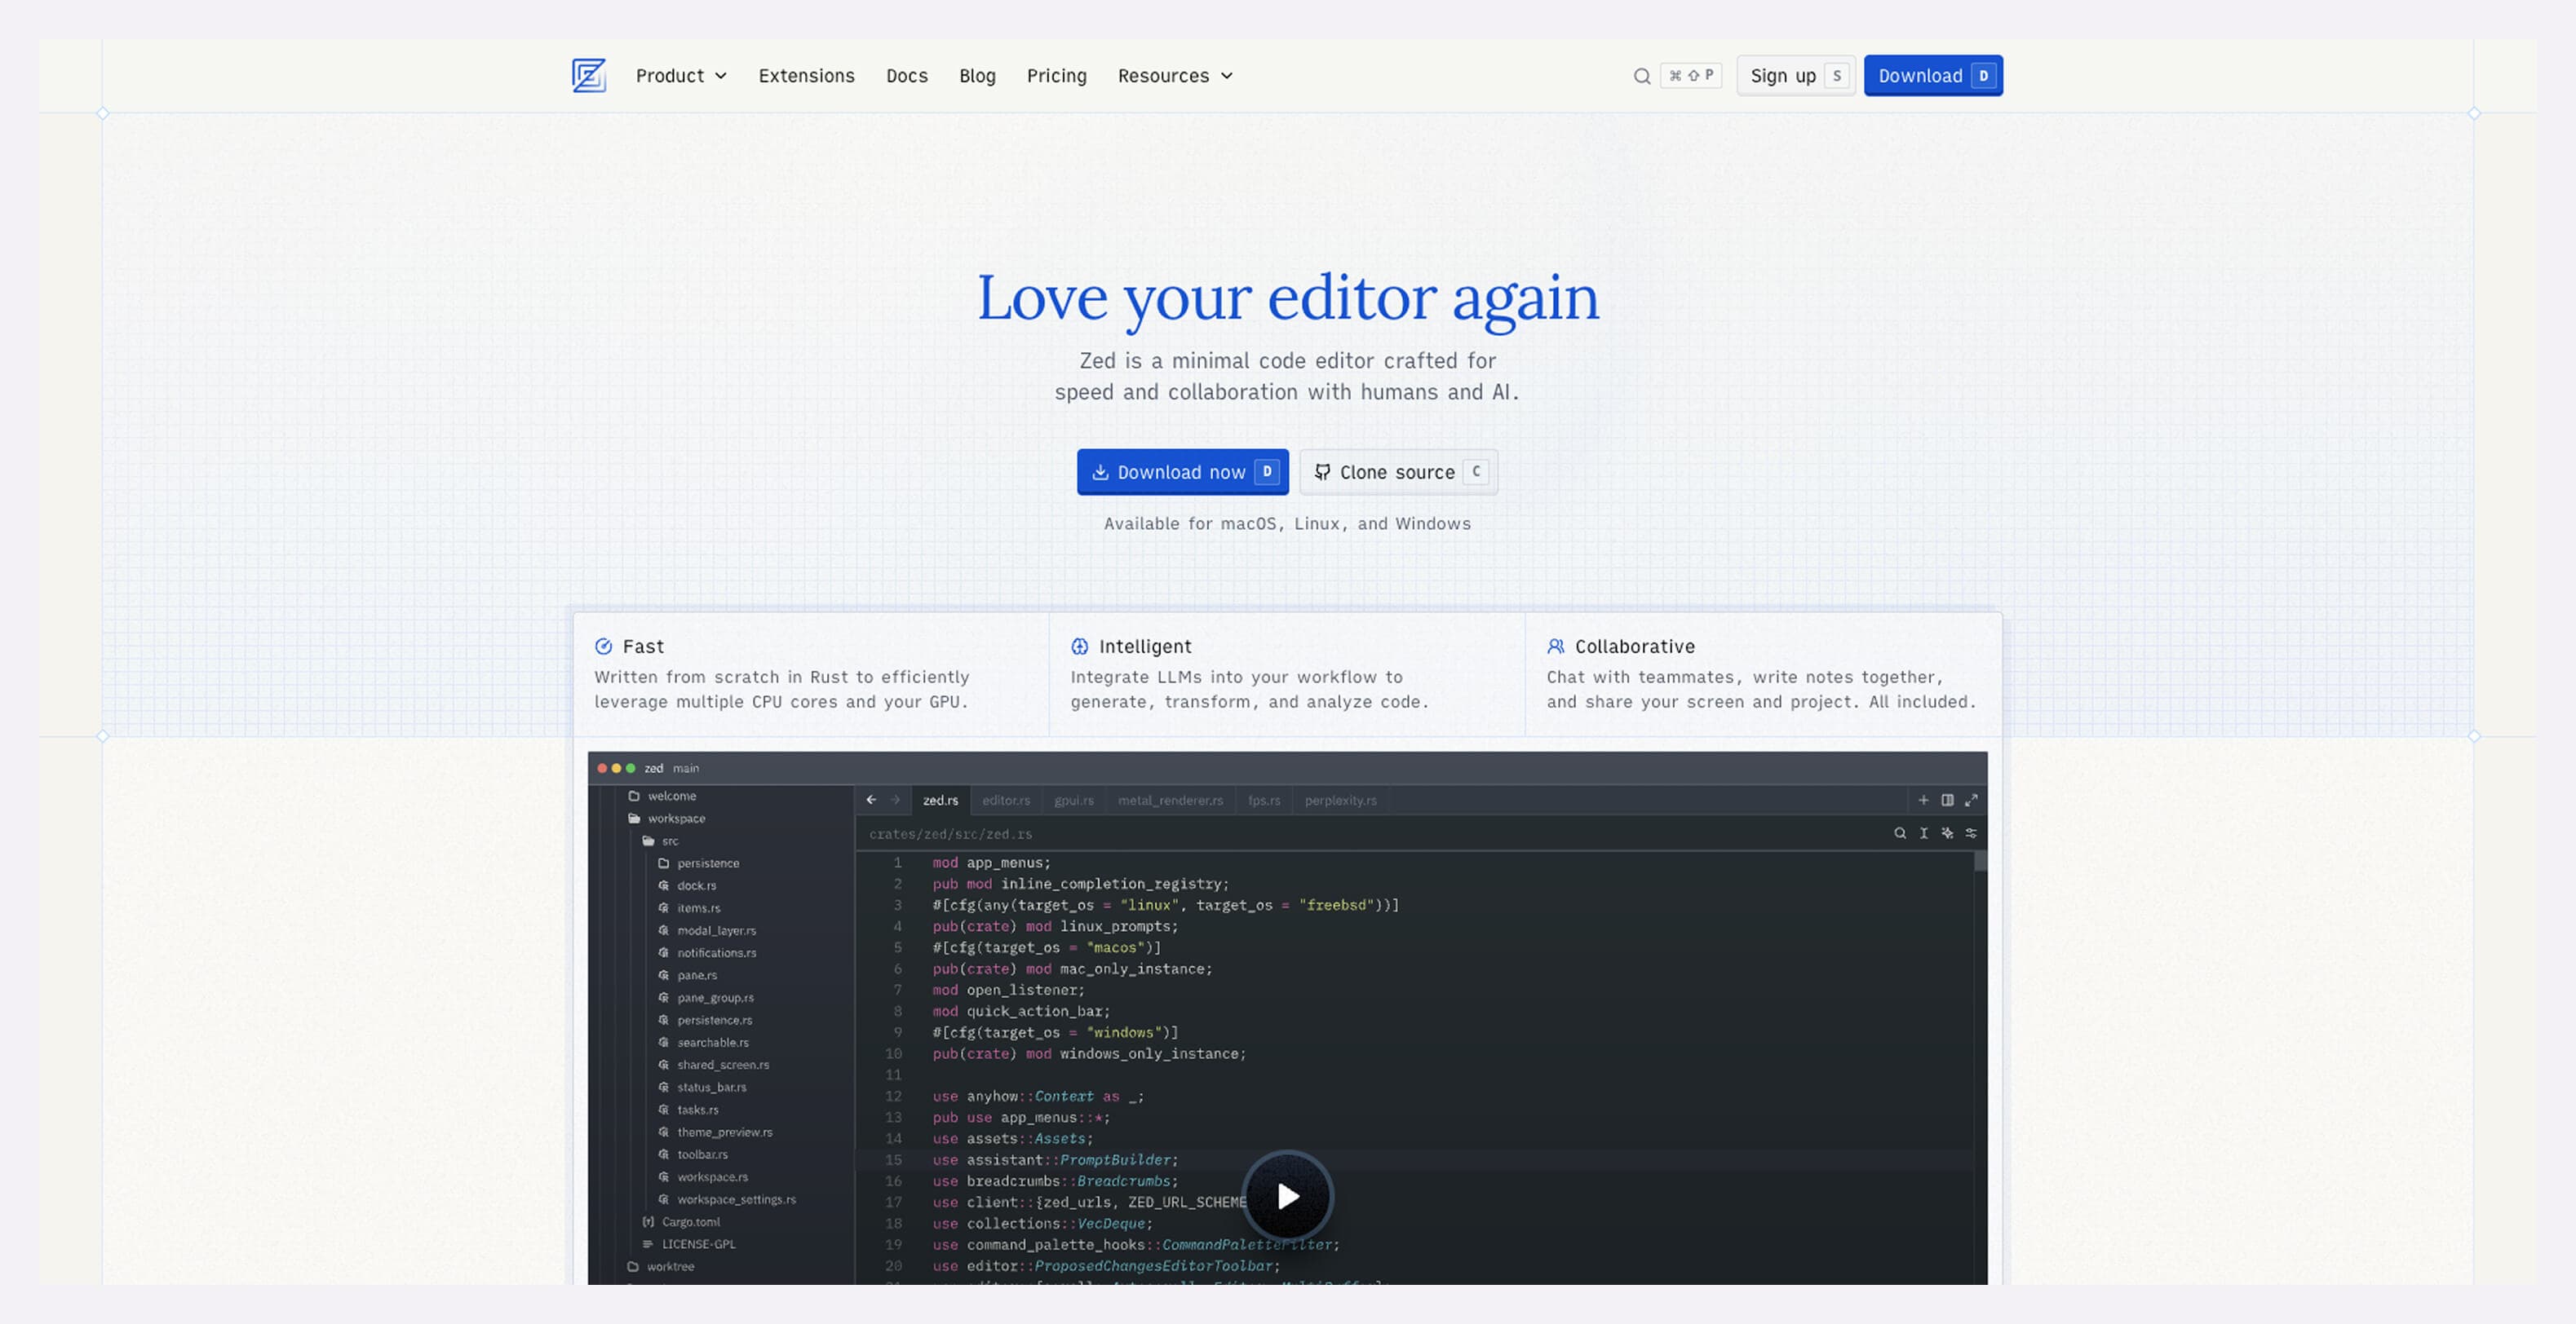Click the Download now button
Image resolution: width=2576 pixels, height=1324 pixels.
[1182, 472]
